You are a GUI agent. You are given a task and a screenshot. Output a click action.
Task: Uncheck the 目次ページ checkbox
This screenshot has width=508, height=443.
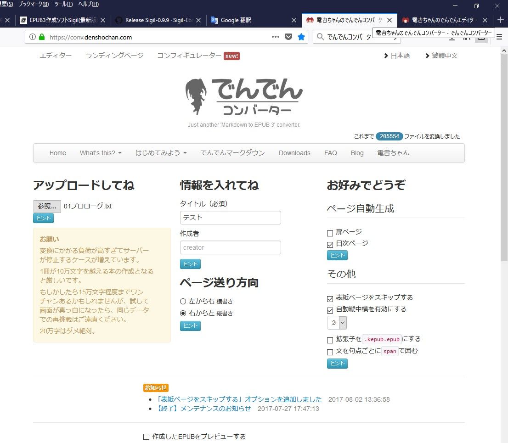coord(330,245)
